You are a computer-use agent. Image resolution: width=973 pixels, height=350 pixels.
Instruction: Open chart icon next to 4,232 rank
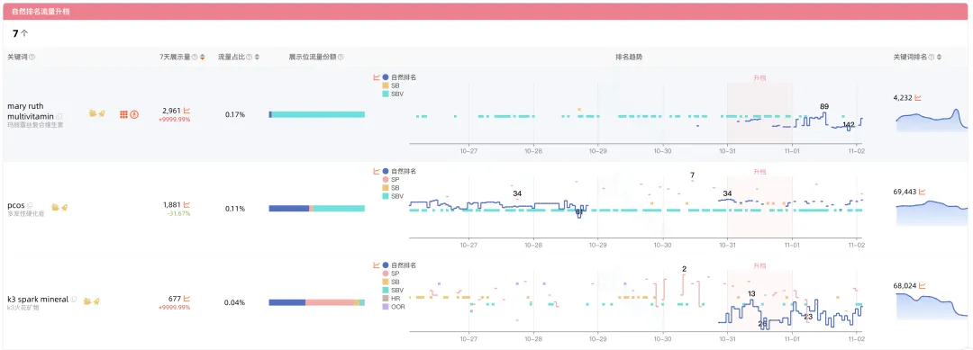tap(918, 97)
